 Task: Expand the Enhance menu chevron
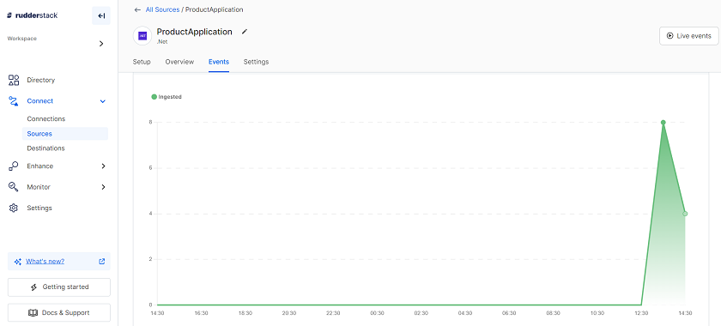tap(104, 166)
